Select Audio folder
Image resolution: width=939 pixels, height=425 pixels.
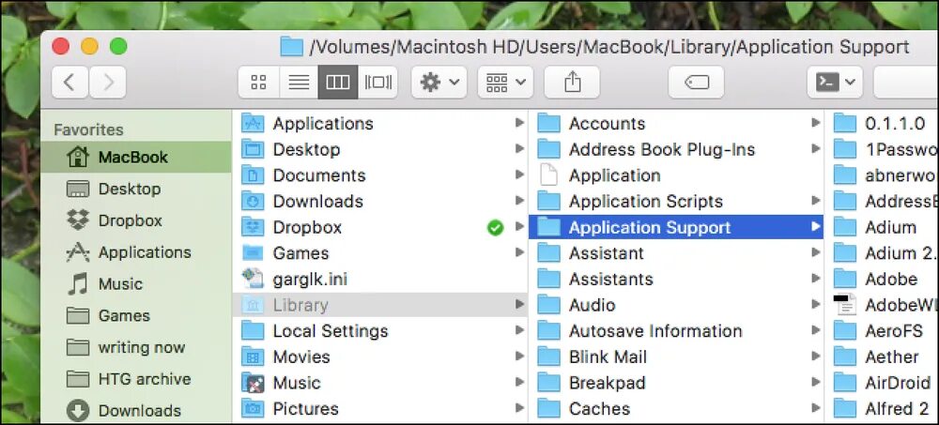(676, 305)
